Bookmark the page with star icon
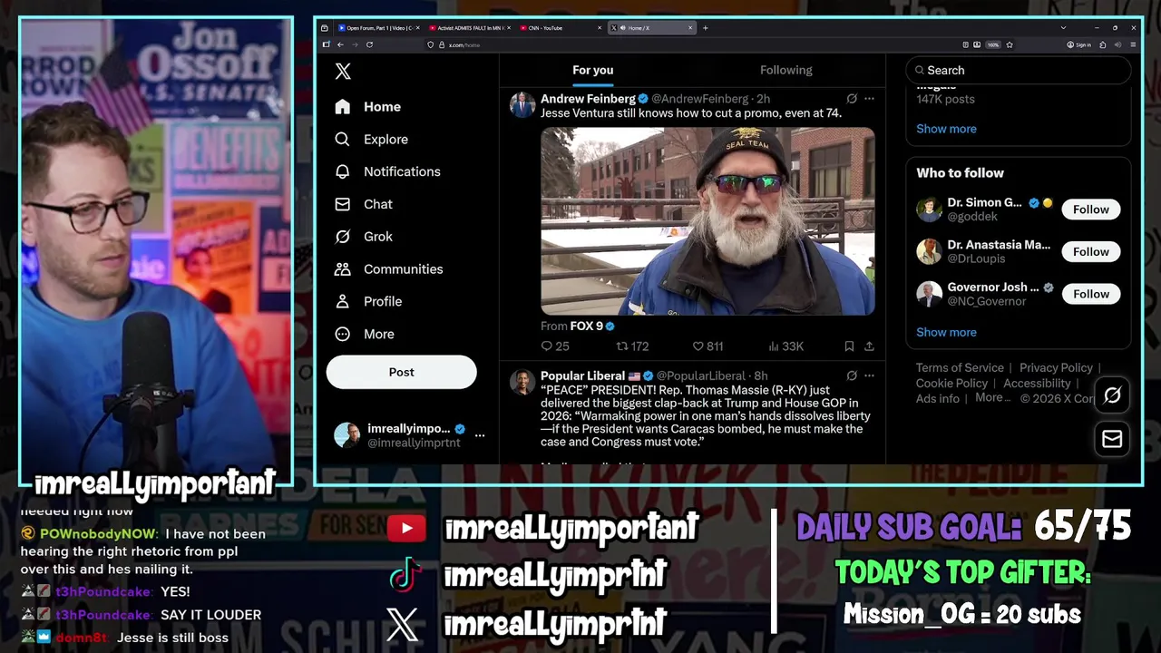1161x653 pixels. [1010, 44]
